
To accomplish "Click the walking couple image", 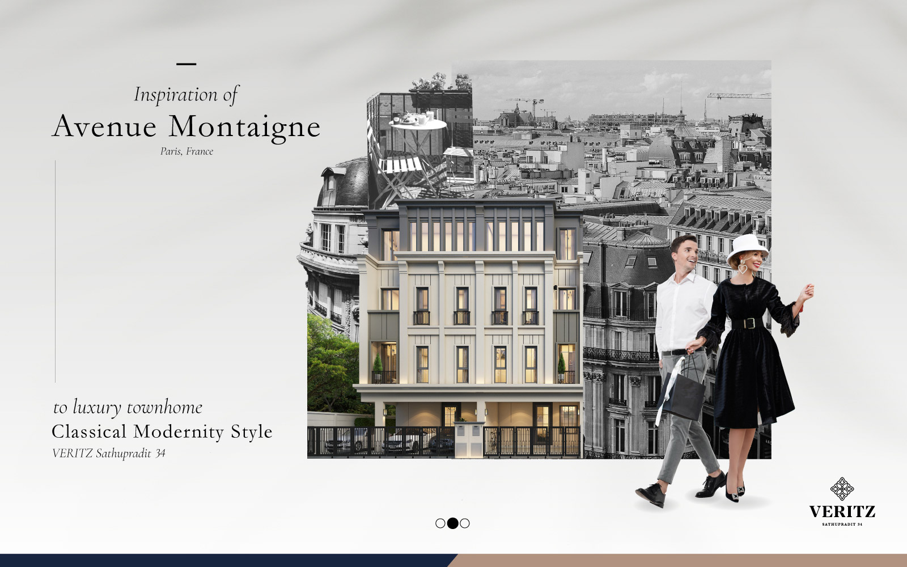I will [725, 371].
